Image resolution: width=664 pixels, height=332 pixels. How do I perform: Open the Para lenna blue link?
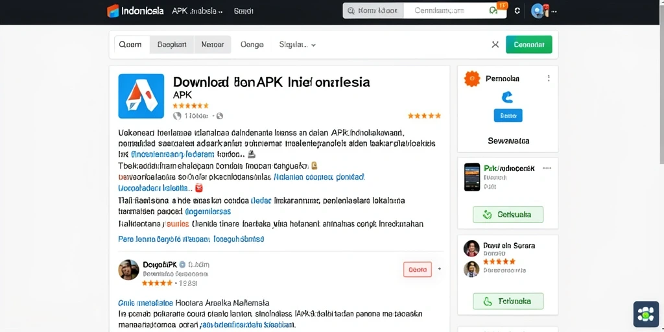click(191, 239)
